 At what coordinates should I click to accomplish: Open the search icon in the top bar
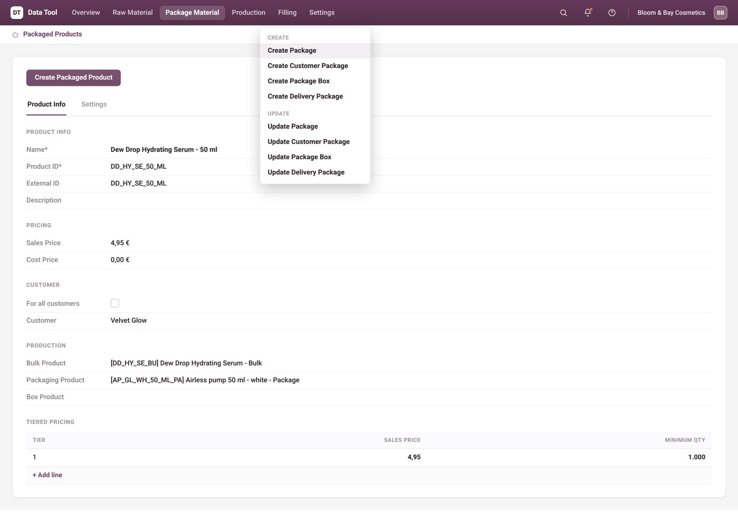click(564, 13)
